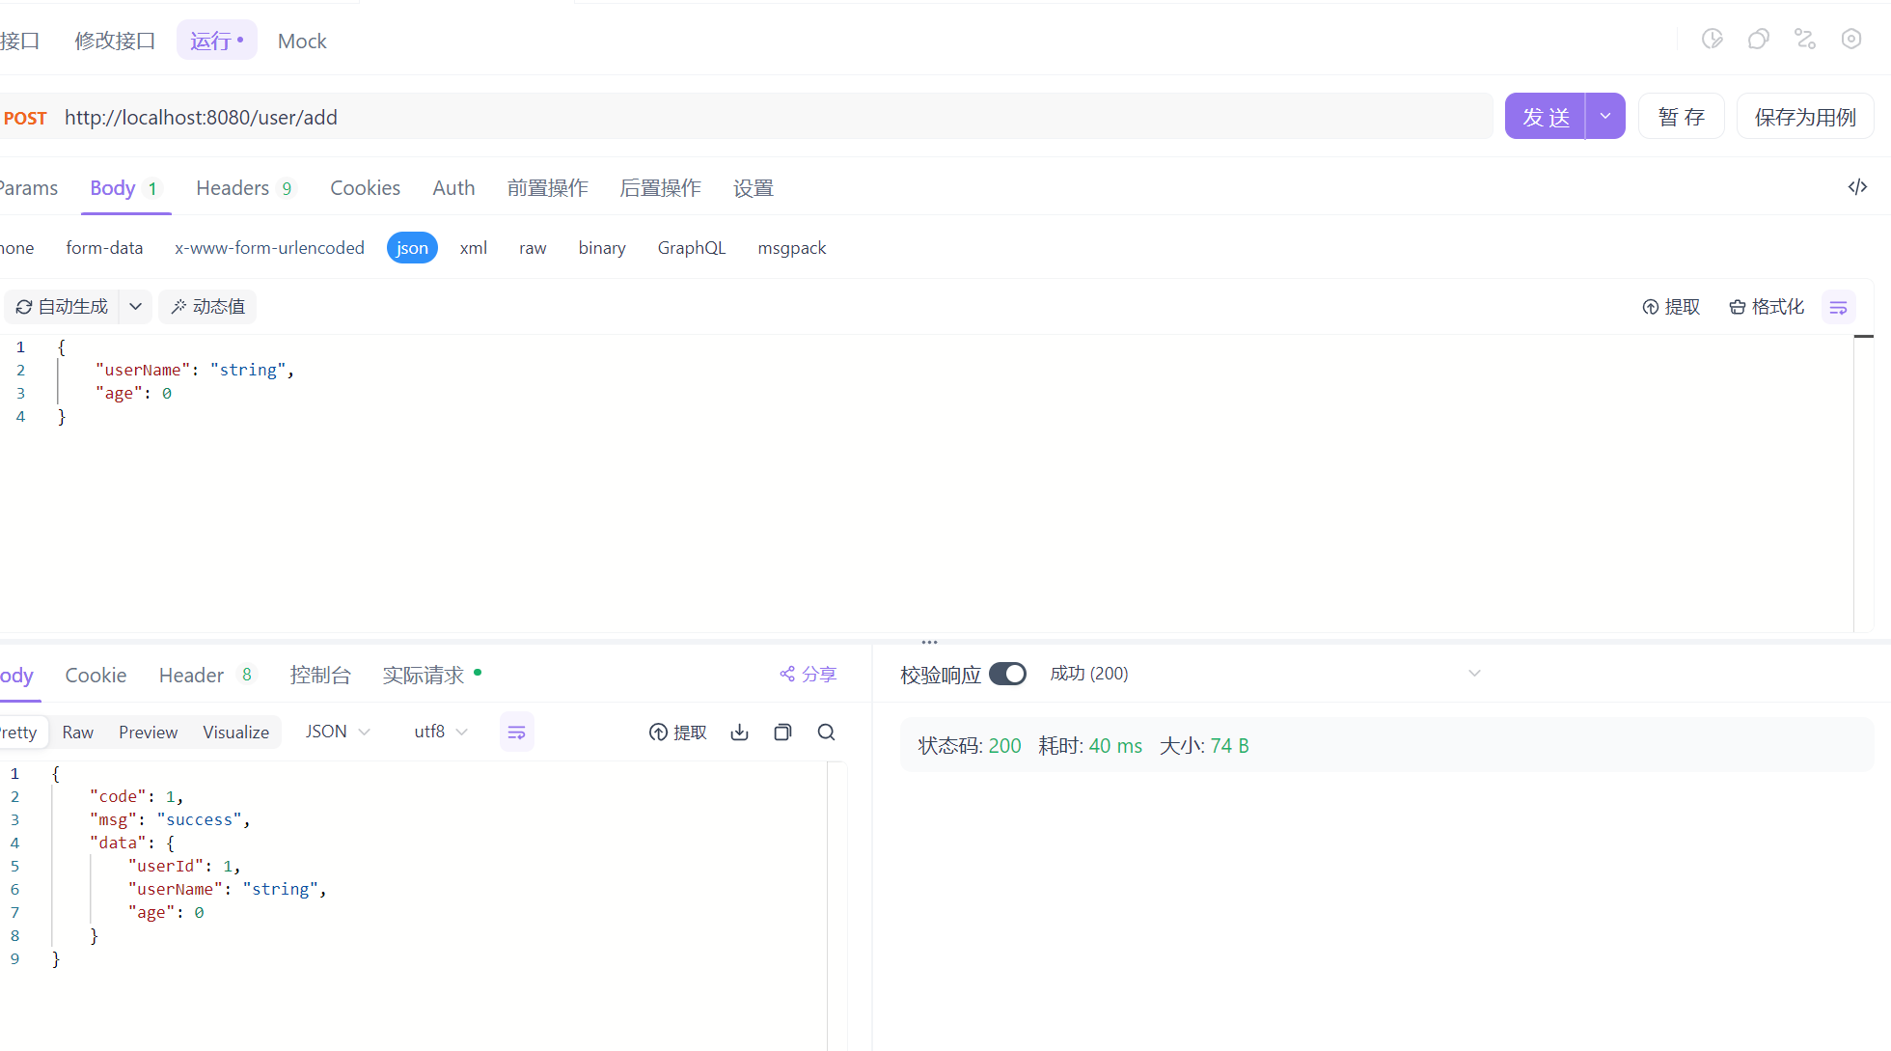Open the settings gear icon at top right
This screenshot has height=1051, width=1891.
pyautogui.click(x=1850, y=40)
